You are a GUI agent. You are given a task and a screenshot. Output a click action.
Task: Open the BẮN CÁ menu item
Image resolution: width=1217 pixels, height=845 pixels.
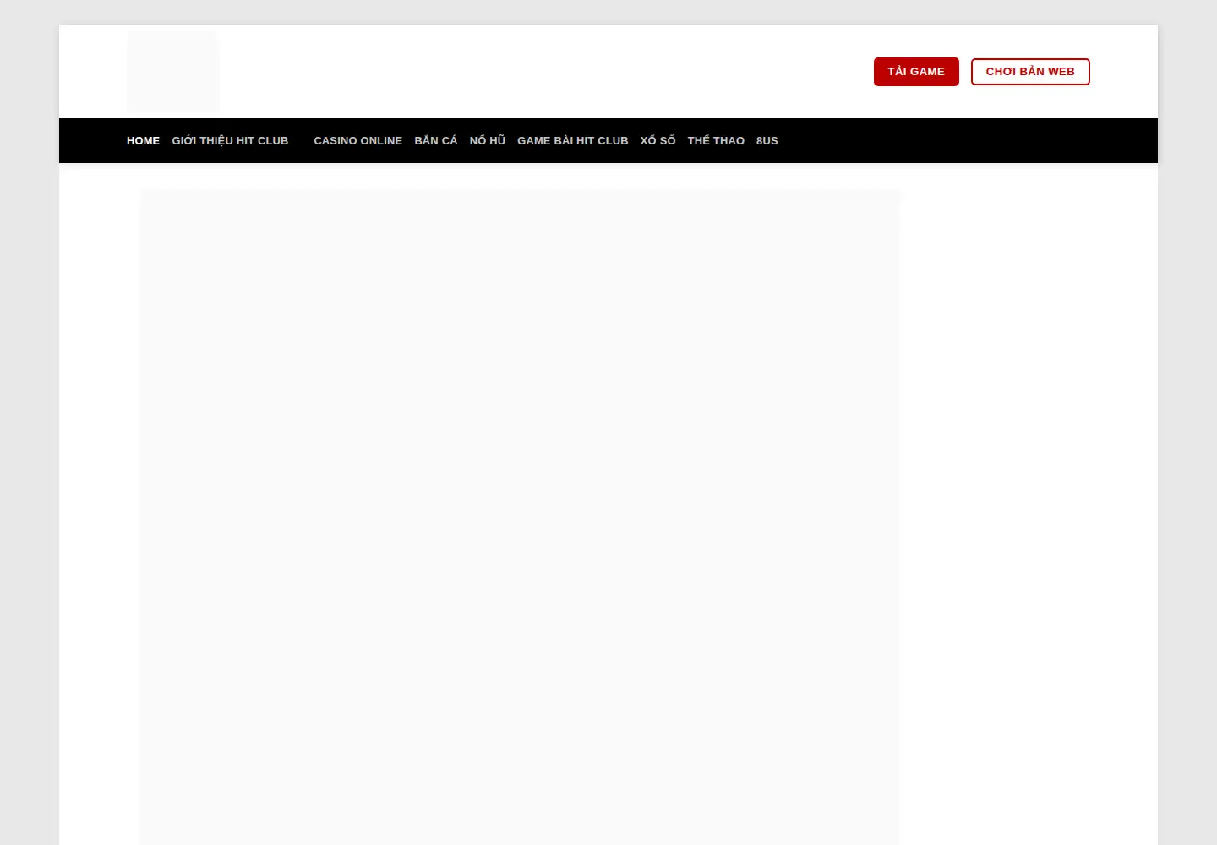[x=436, y=141]
